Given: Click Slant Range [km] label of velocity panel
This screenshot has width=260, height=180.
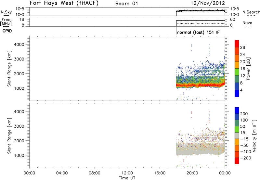Looking at the screenshot, I should coord(9,136).
